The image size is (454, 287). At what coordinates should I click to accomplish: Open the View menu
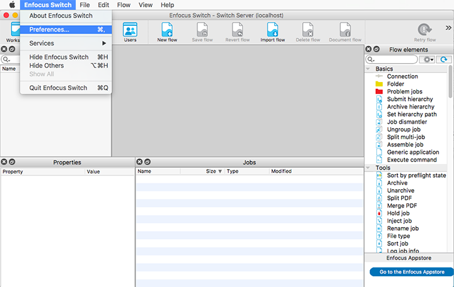(x=146, y=5)
